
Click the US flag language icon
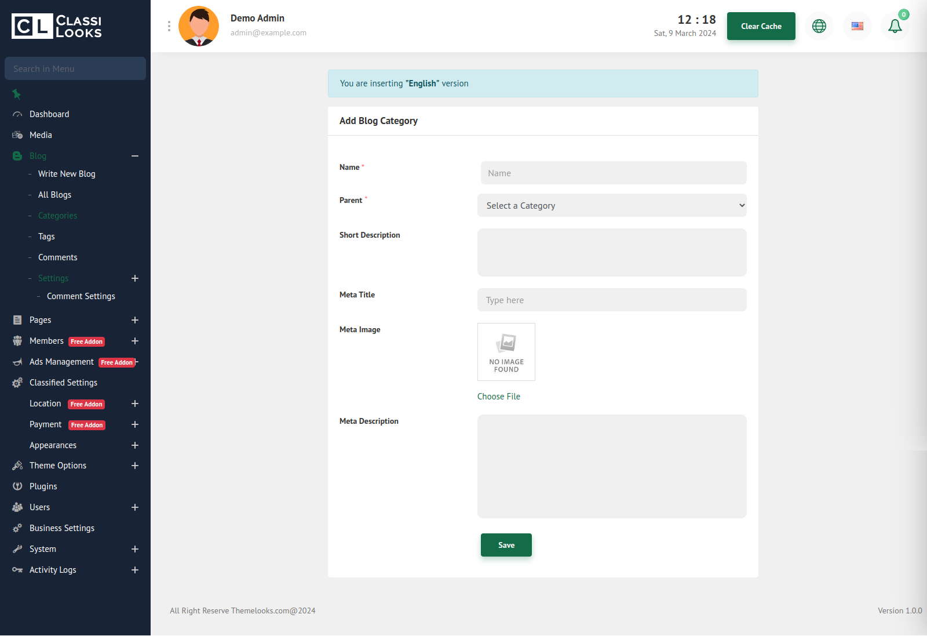[857, 26]
